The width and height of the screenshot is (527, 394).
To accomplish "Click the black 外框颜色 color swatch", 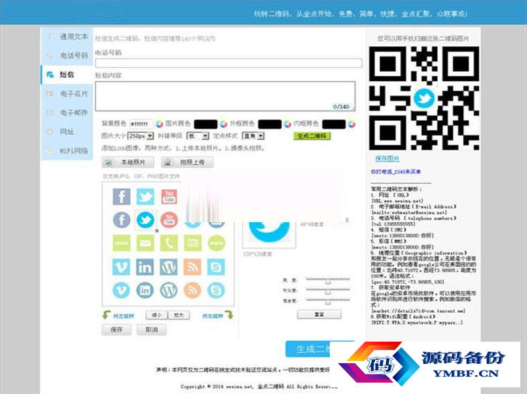I will 270,124.
